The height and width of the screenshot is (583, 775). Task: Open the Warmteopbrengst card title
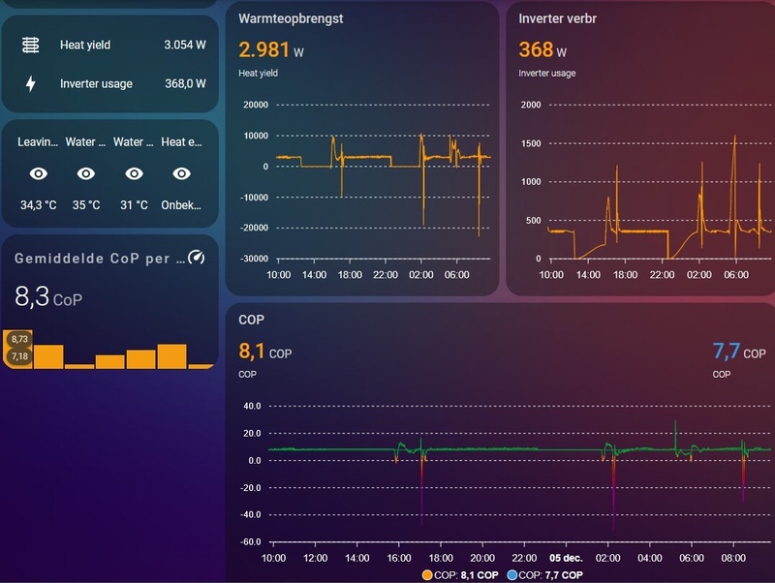pos(291,18)
